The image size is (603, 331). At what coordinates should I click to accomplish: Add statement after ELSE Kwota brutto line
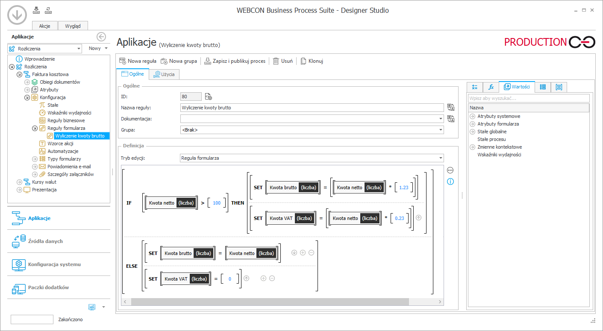pyautogui.click(x=303, y=253)
